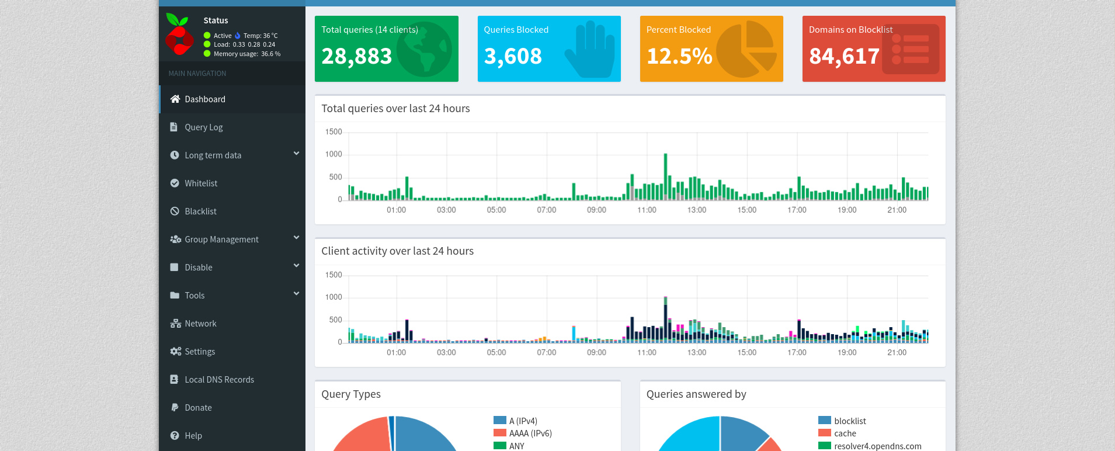Click the green Active status dot
1115x451 pixels.
207,36
